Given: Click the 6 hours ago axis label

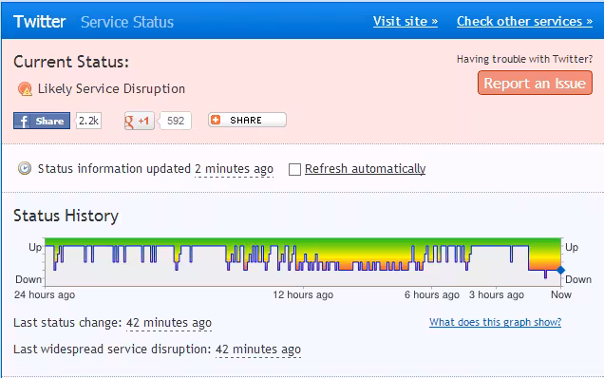Looking at the screenshot, I should (432, 294).
